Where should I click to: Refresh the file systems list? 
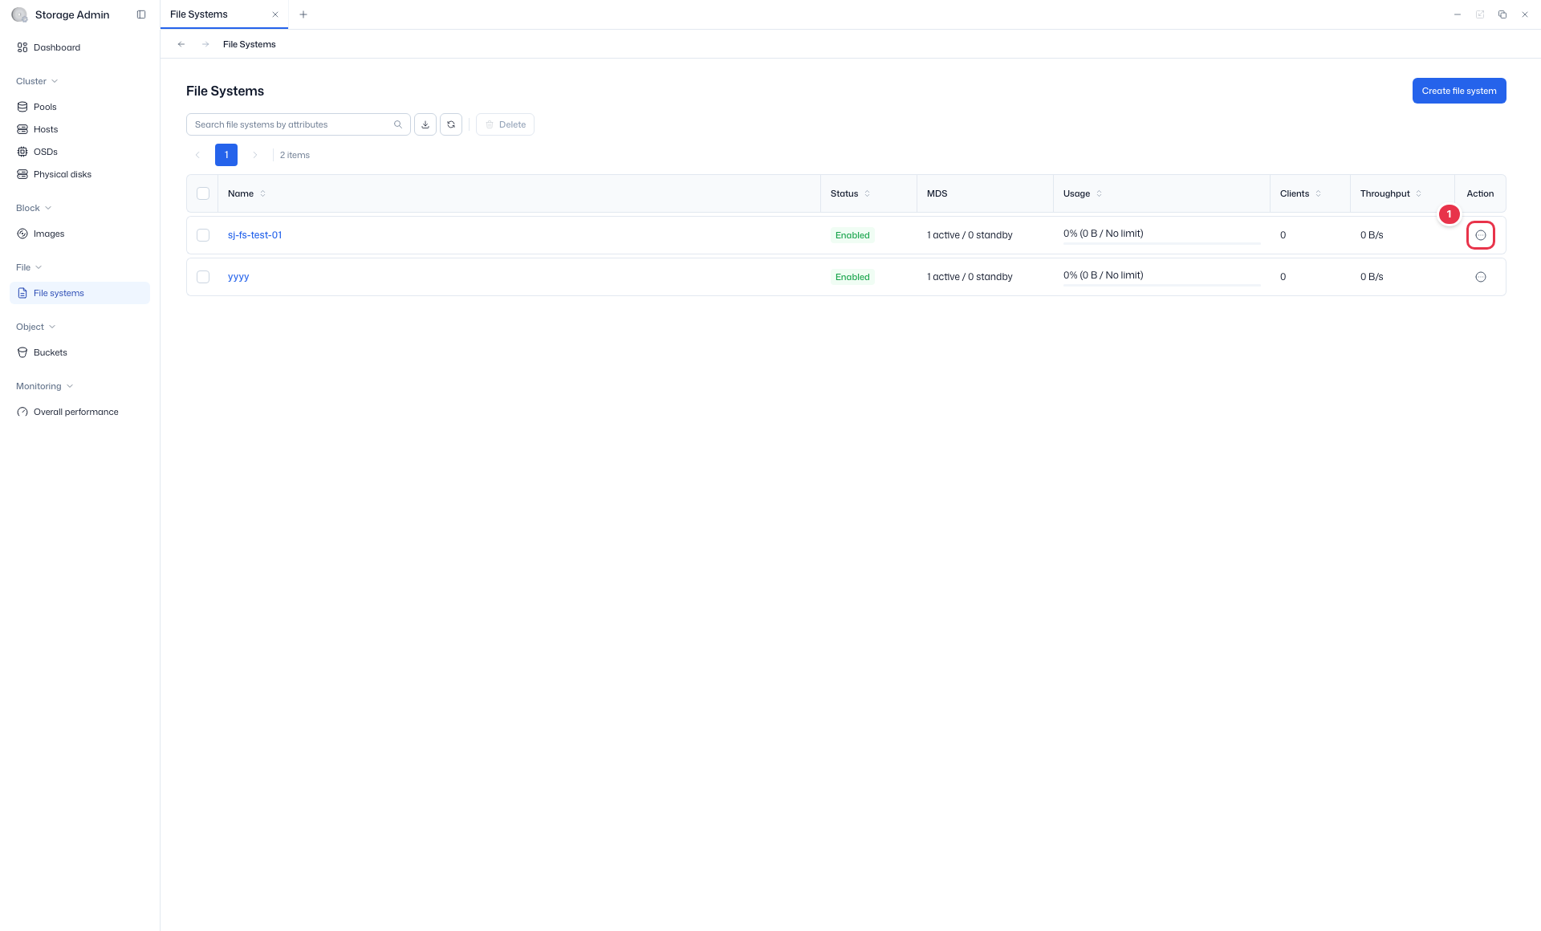tap(451, 124)
